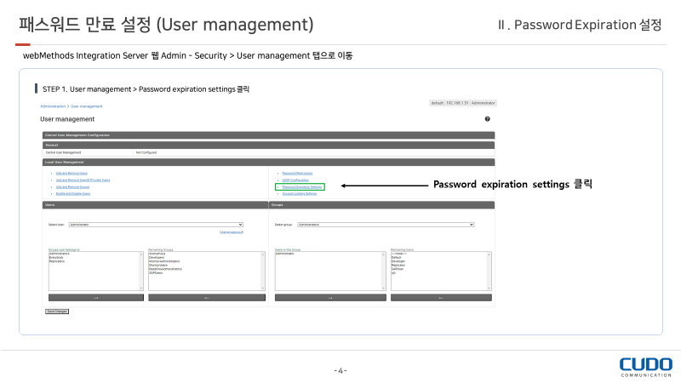Select Developers in Remaining Groups list
681x383 pixels.
click(x=157, y=257)
